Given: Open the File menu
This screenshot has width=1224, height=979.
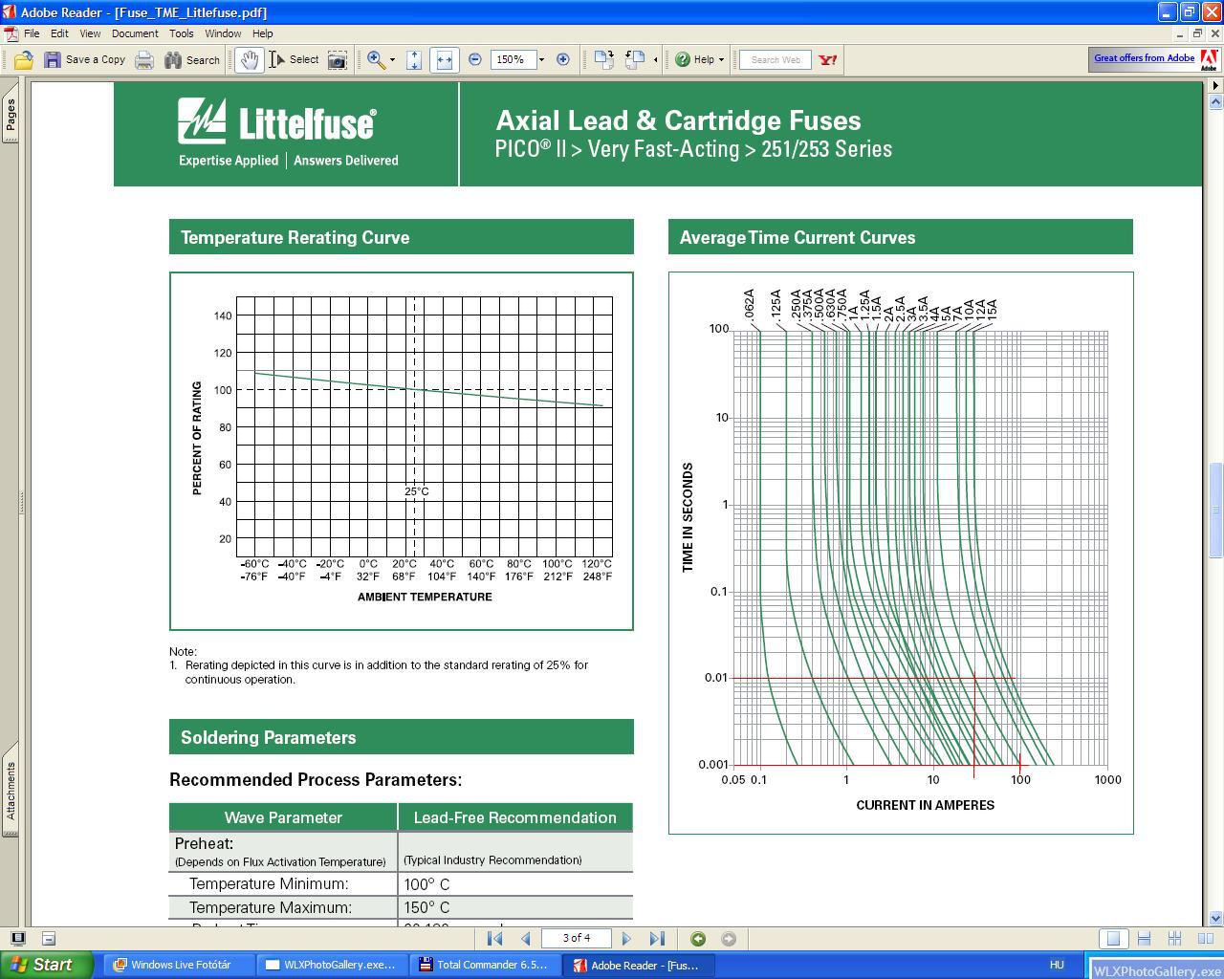Looking at the screenshot, I should coord(32,33).
